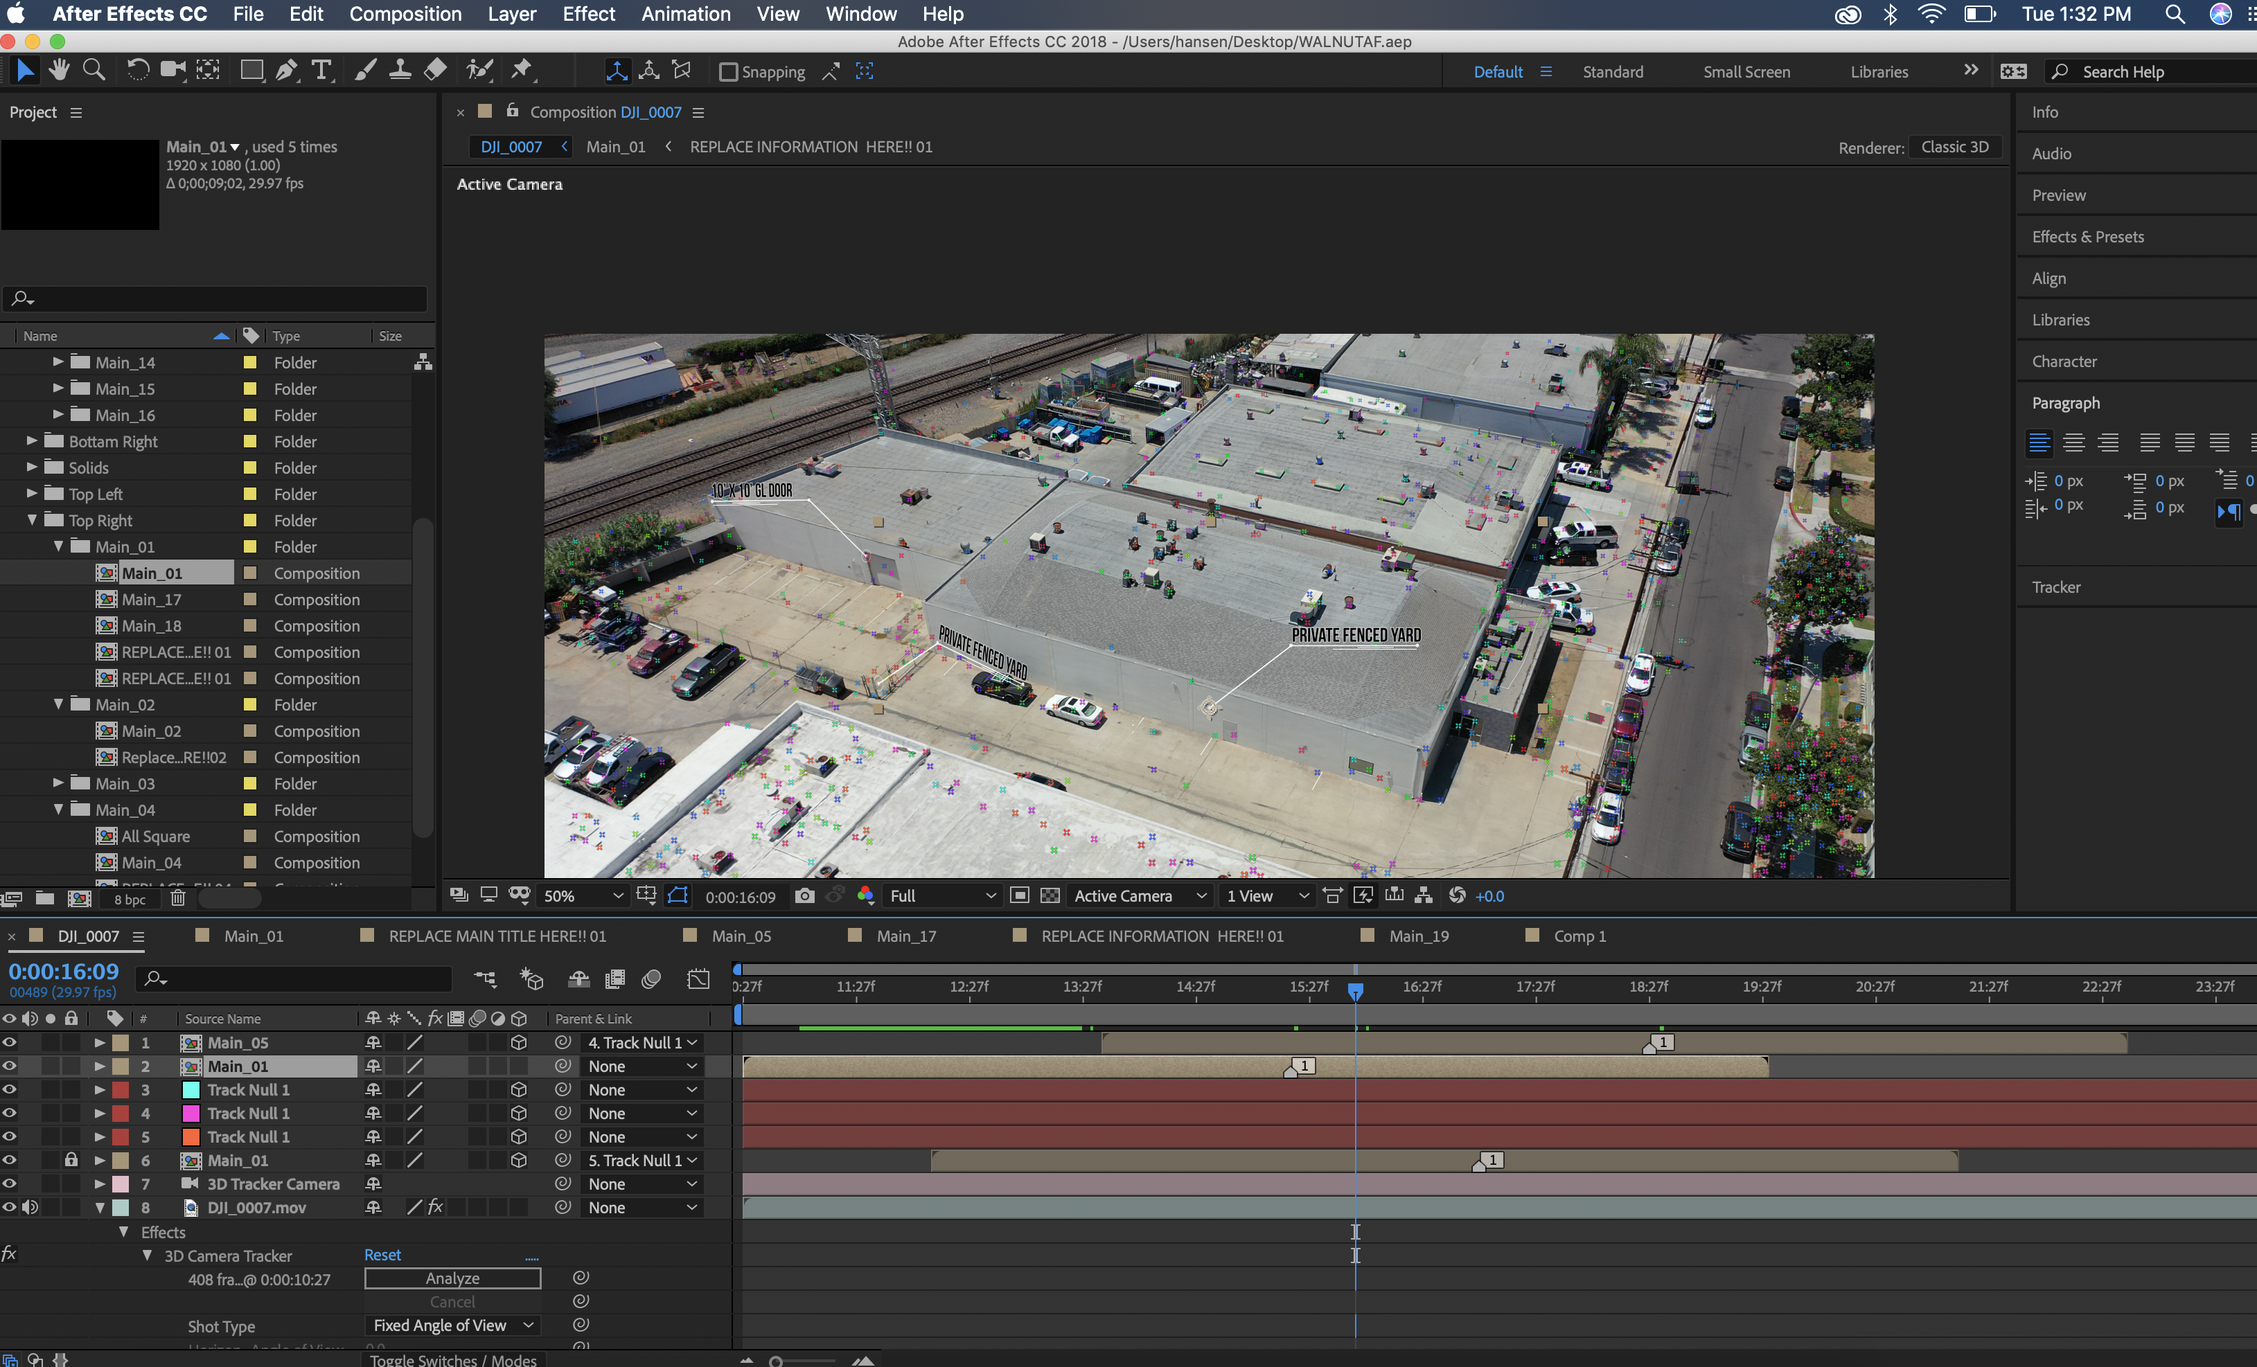The width and height of the screenshot is (2257, 1367).
Task: Toggle the transparency grid icon
Action: (1050, 895)
